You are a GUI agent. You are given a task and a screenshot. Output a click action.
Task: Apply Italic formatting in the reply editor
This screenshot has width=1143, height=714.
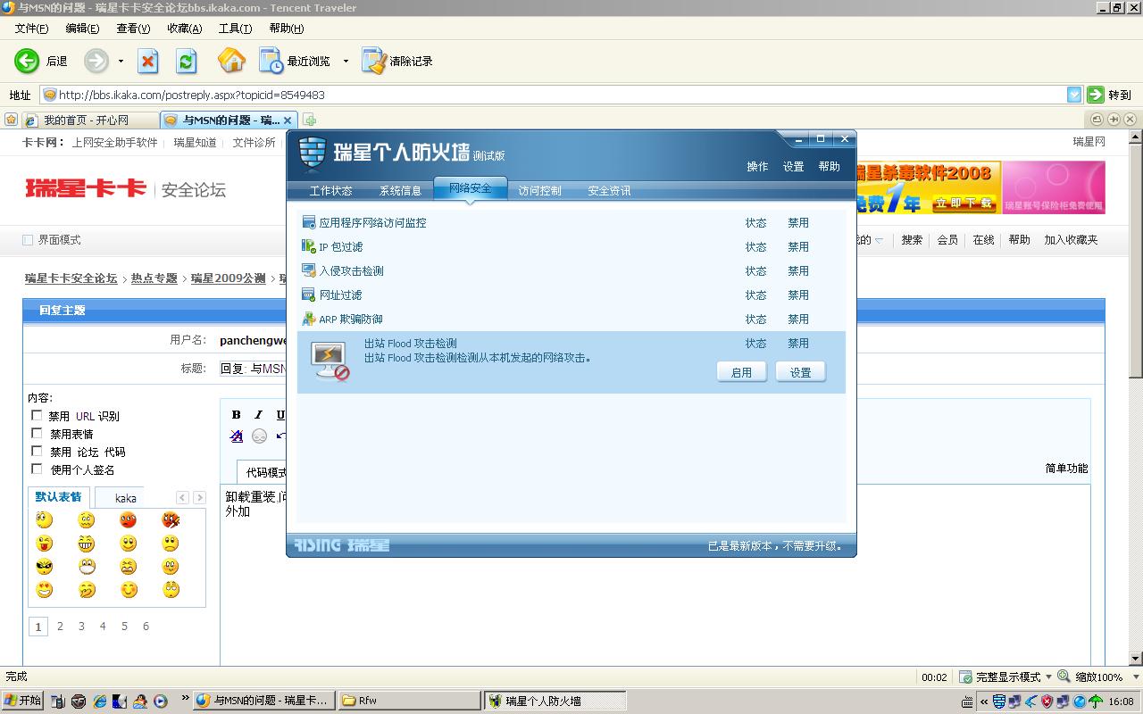click(x=258, y=414)
